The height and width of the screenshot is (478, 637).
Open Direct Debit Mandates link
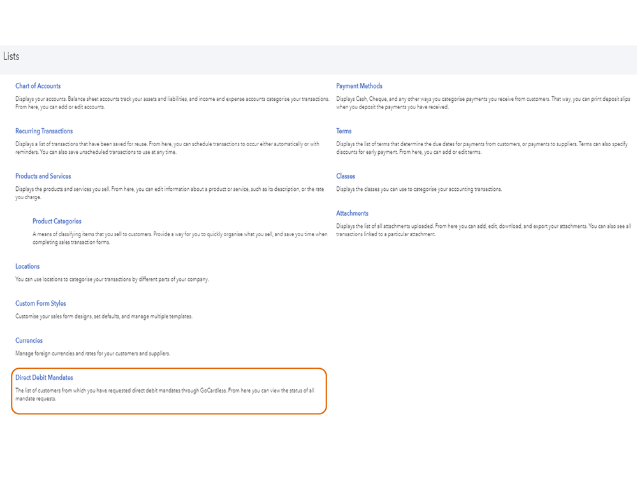(x=44, y=378)
